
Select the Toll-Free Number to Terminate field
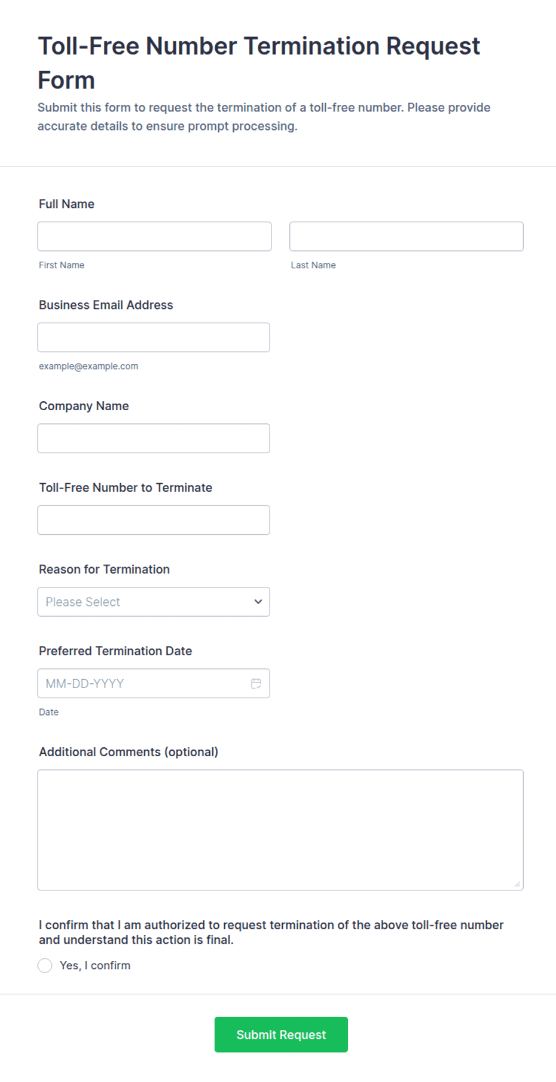[154, 520]
